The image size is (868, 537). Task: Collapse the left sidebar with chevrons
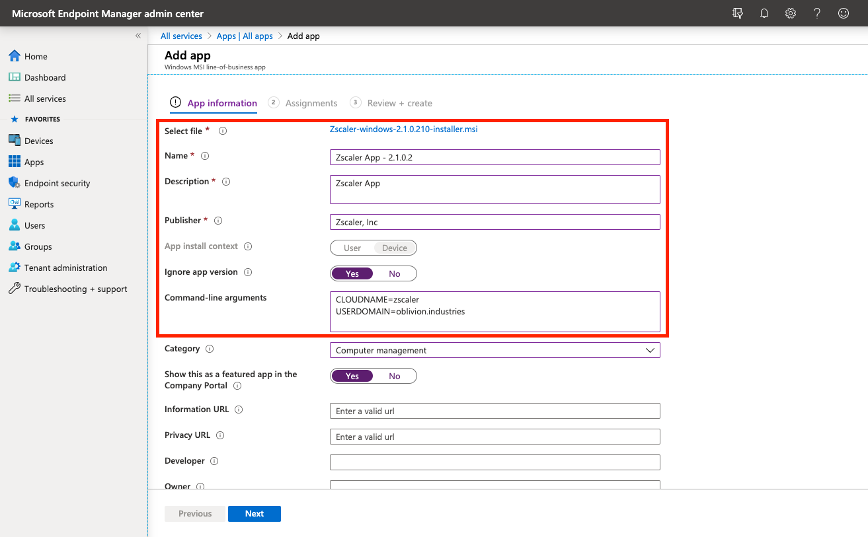coord(138,36)
